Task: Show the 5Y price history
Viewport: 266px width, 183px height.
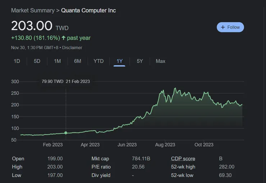Action: [140, 61]
